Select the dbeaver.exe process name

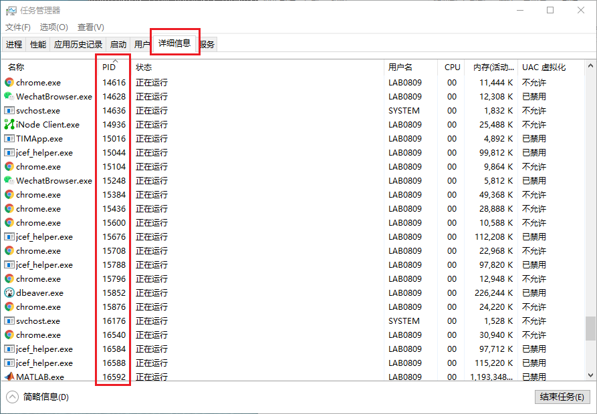(39, 292)
